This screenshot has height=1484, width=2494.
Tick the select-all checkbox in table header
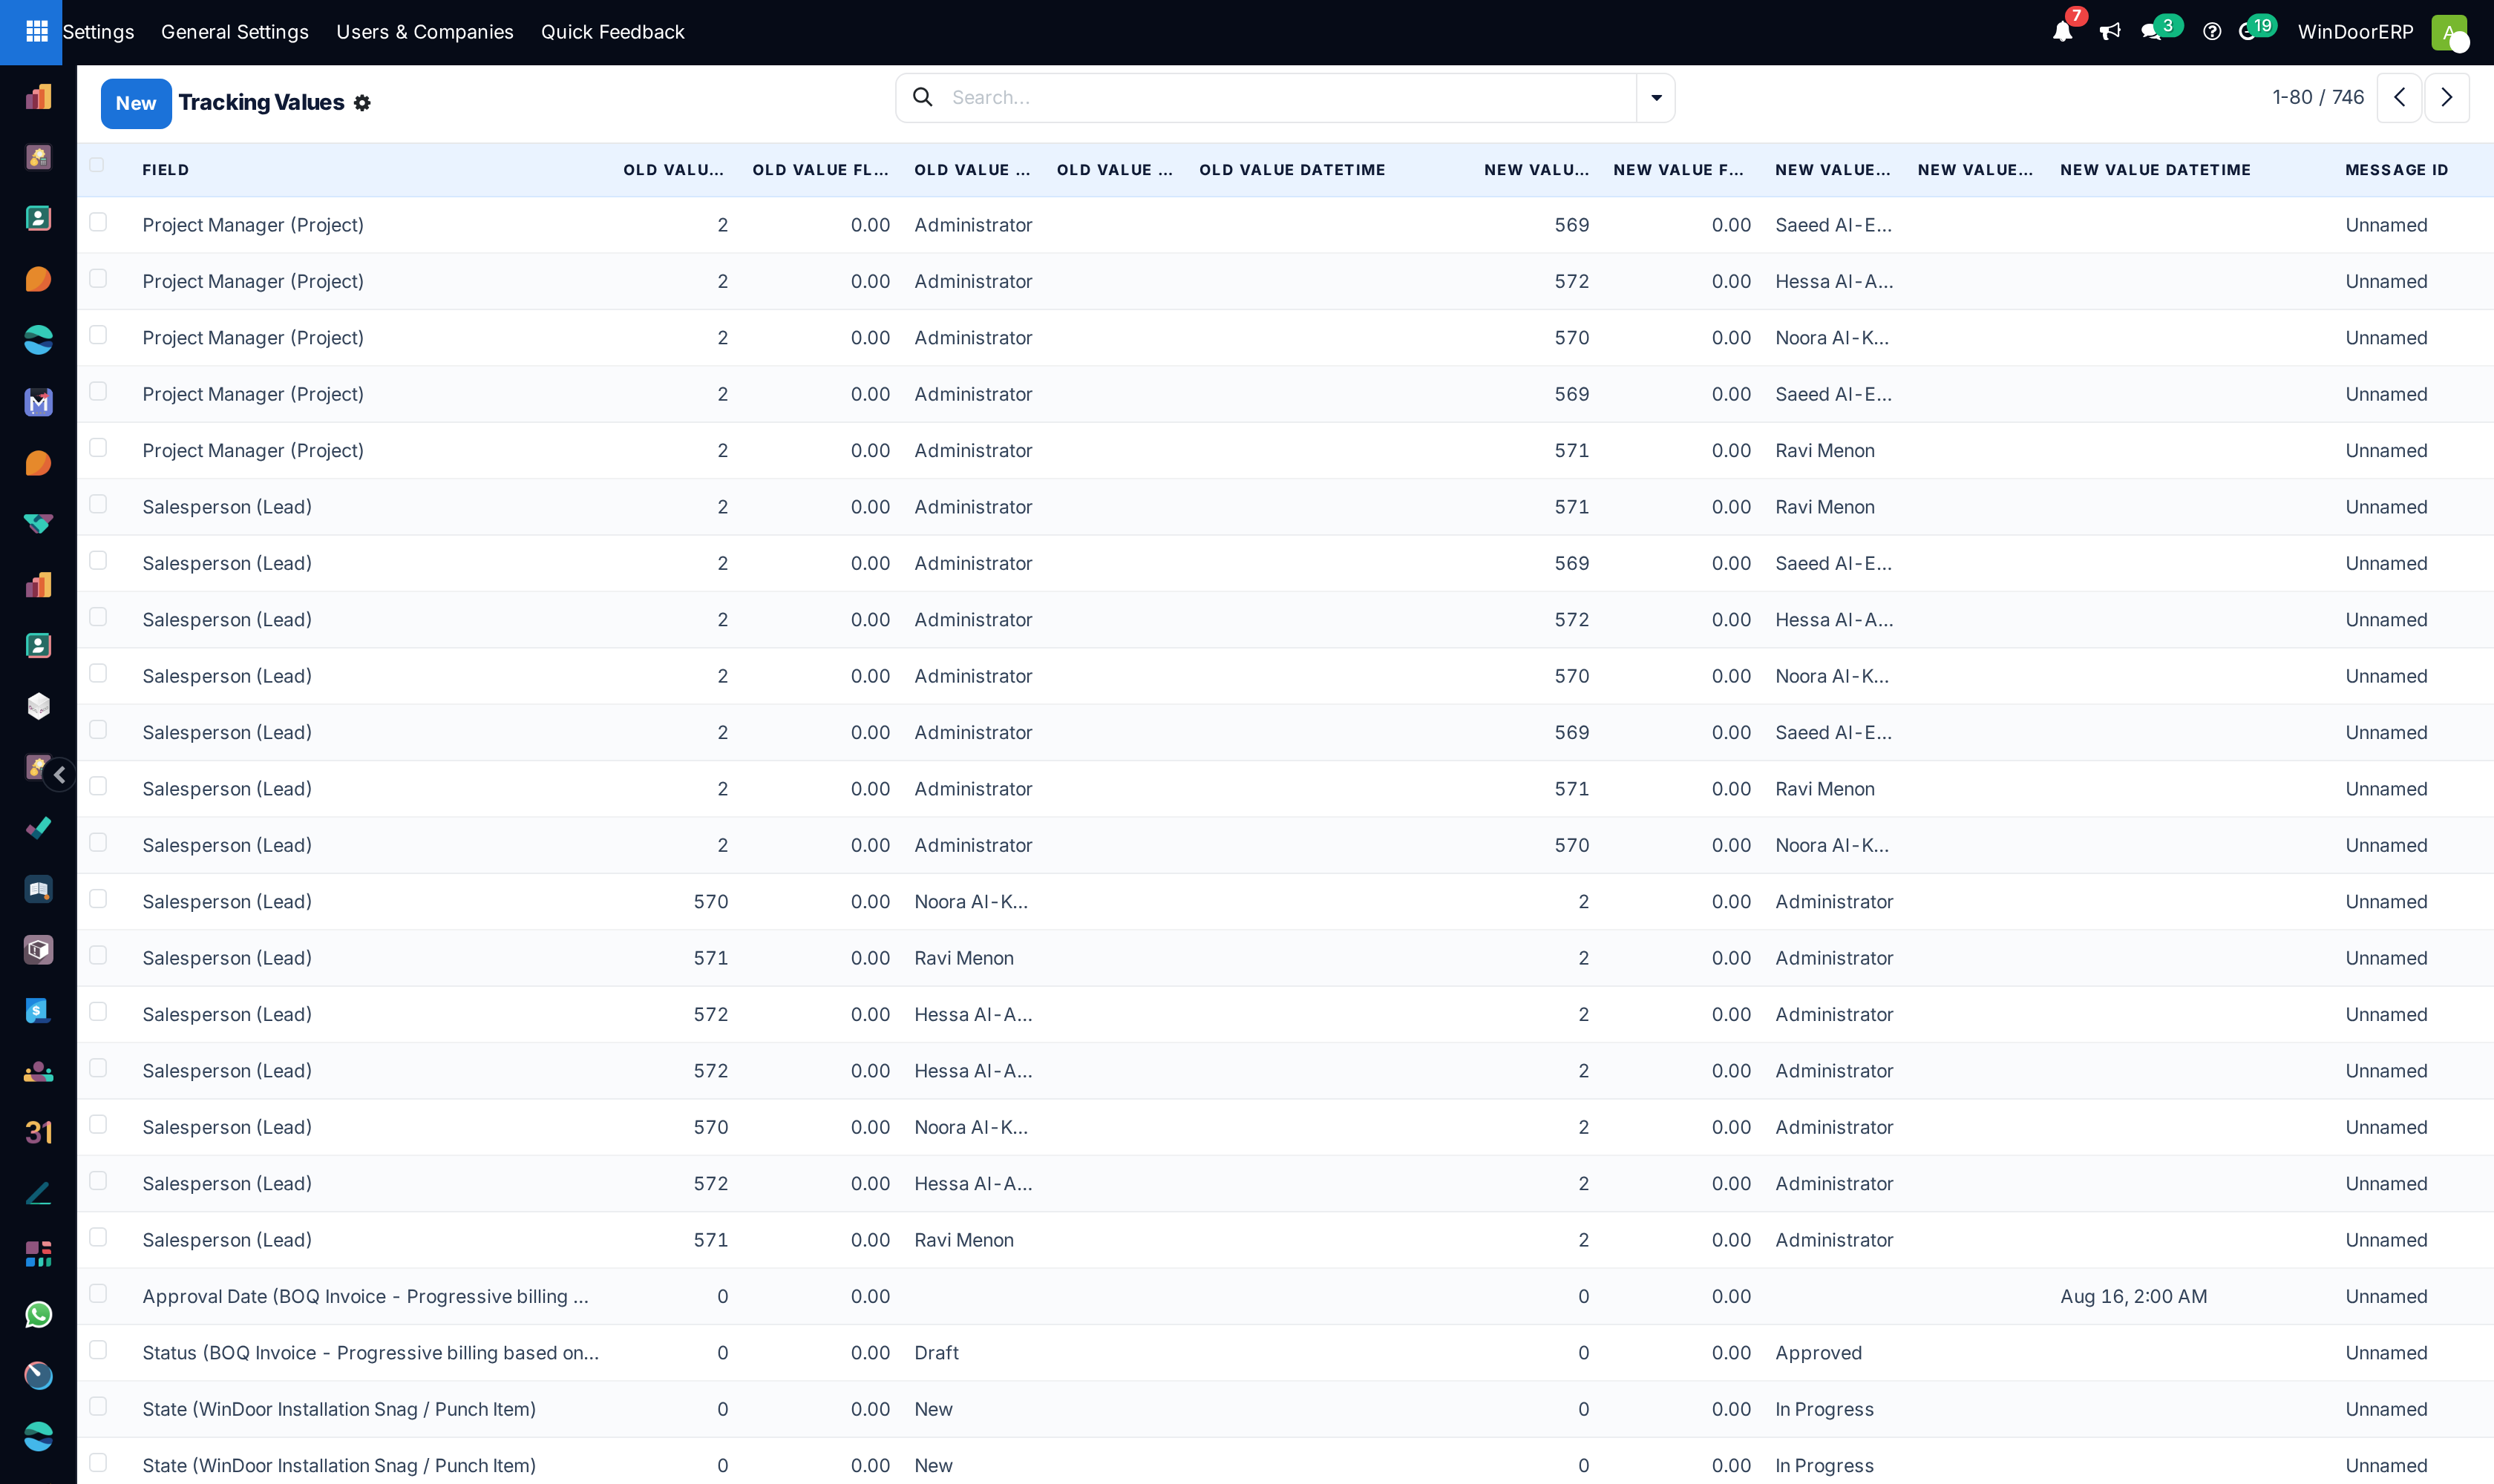[x=97, y=165]
